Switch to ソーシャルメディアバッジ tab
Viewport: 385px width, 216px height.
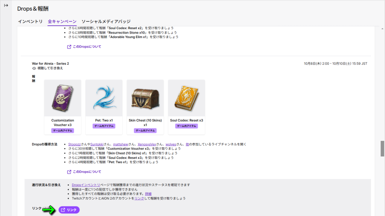click(x=106, y=22)
